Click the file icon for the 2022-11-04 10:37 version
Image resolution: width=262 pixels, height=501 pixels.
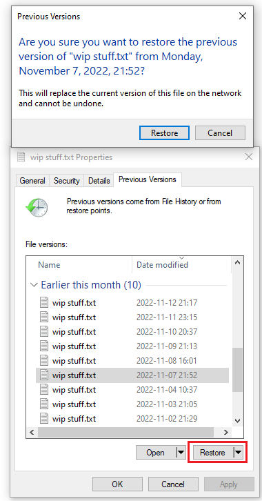tap(44, 389)
